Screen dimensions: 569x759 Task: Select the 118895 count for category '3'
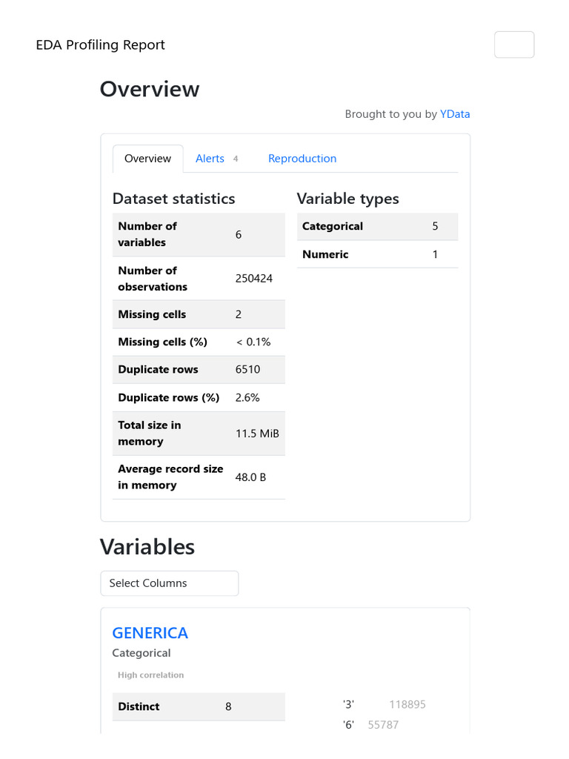pyautogui.click(x=407, y=705)
